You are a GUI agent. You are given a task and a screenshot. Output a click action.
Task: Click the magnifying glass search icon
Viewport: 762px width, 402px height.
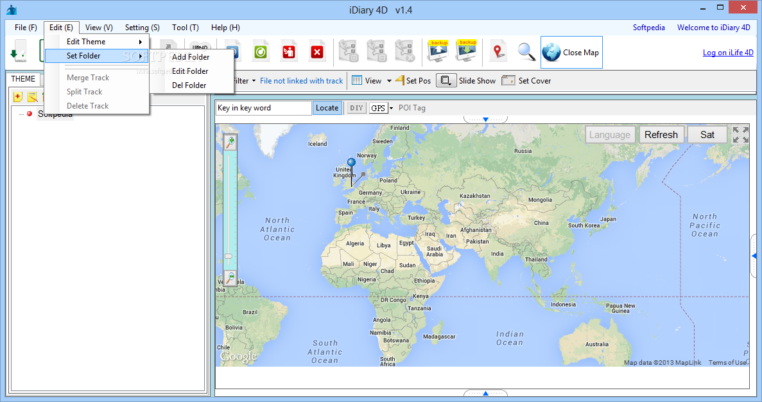pos(526,51)
